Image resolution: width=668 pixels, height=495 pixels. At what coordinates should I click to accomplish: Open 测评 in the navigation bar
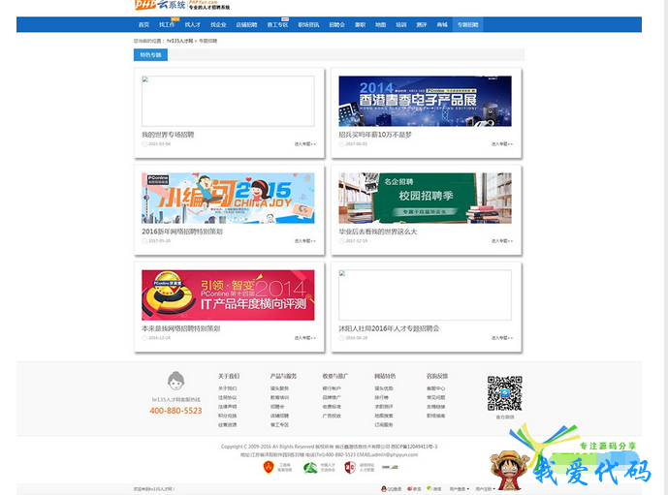pos(422,24)
